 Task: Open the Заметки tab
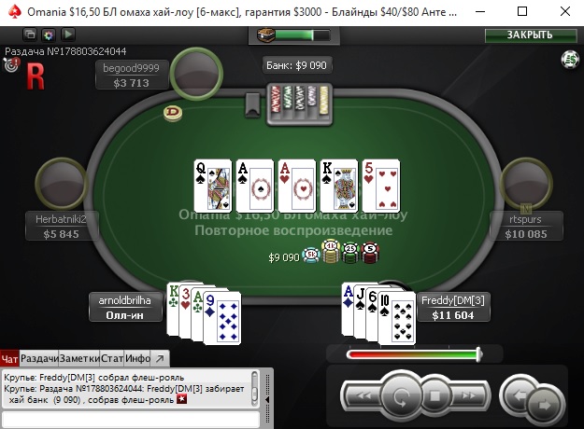[x=79, y=359]
